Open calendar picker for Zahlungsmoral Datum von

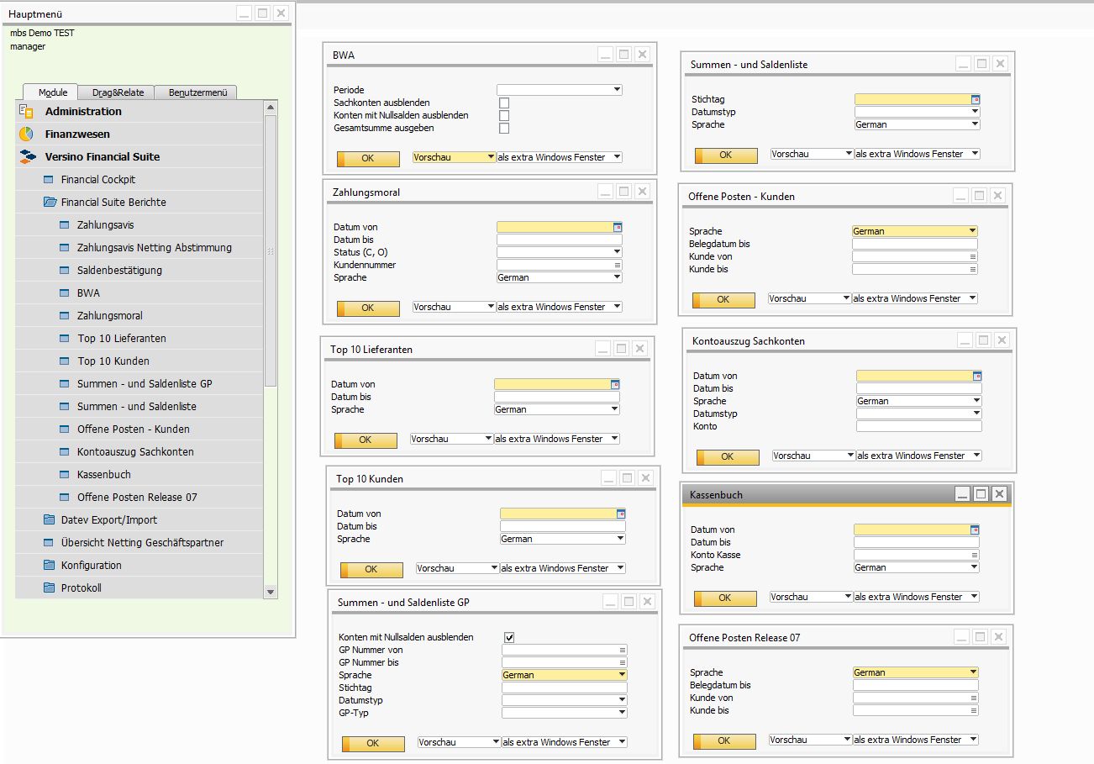[618, 227]
